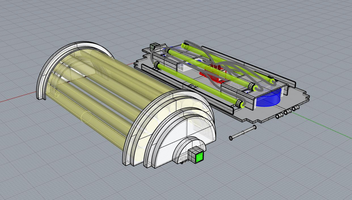Select the loose long bolt lying on the grid
Image resolution: width=352 pixels, height=200 pixels.
click(243, 132)
